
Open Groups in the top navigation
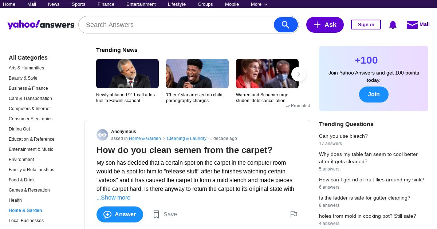(x=205, y=4)
